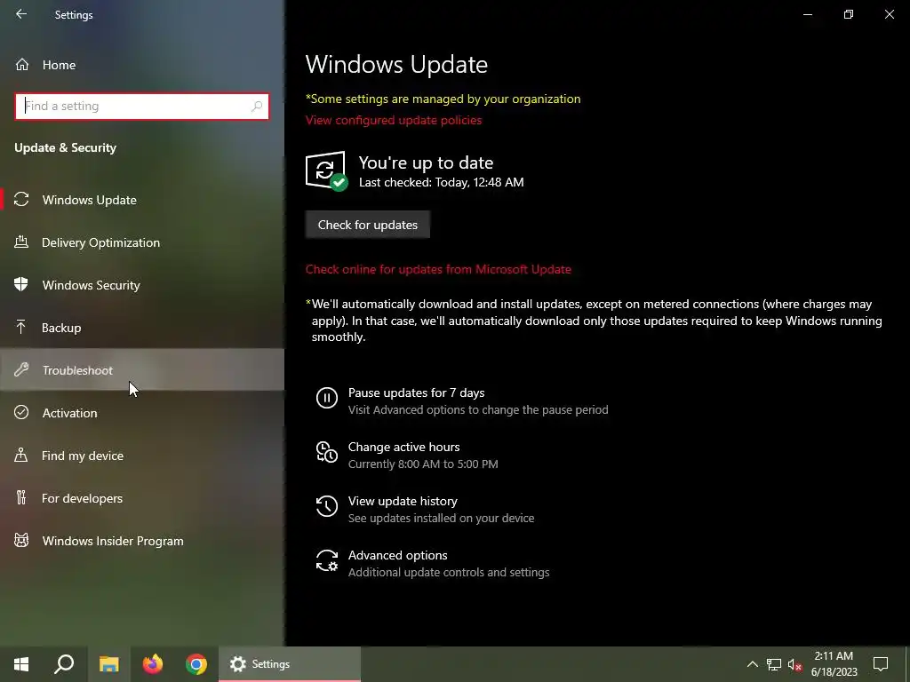Viewport: 910px width, 682px height.
Task: Click the Windows Security shield icon
Action: tap(21, 284)
